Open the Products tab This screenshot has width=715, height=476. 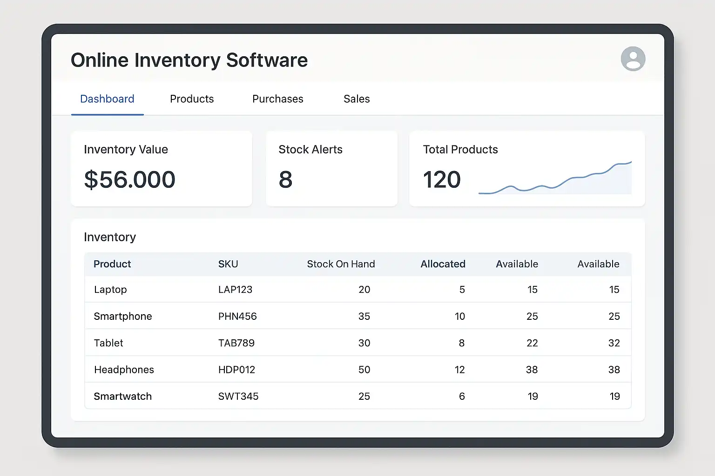click(192, 99)
